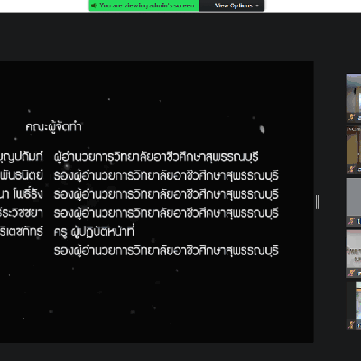Click muted mic icon on first participant tile

(351, 116)
